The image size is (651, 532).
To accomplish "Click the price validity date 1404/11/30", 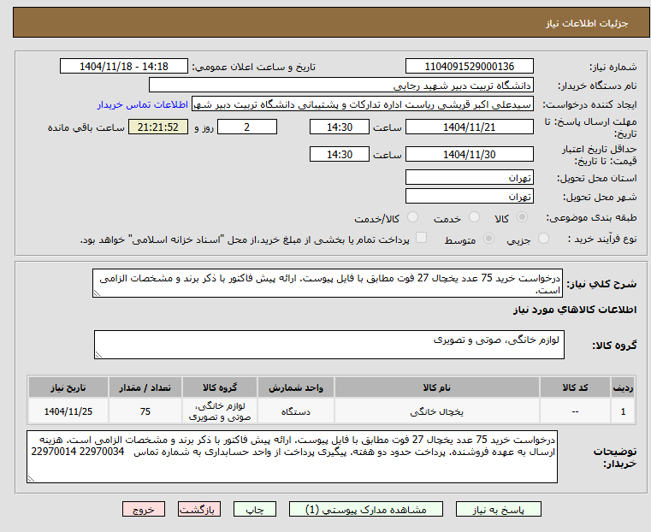I will pyautogui.click(x=469, y=154).
